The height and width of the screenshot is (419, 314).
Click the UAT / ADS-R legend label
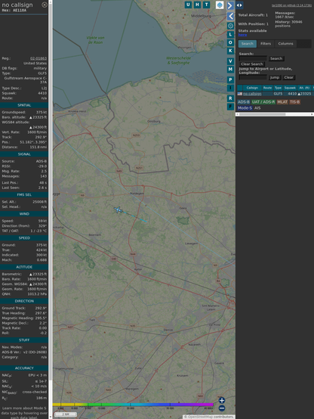pos(263,102)
